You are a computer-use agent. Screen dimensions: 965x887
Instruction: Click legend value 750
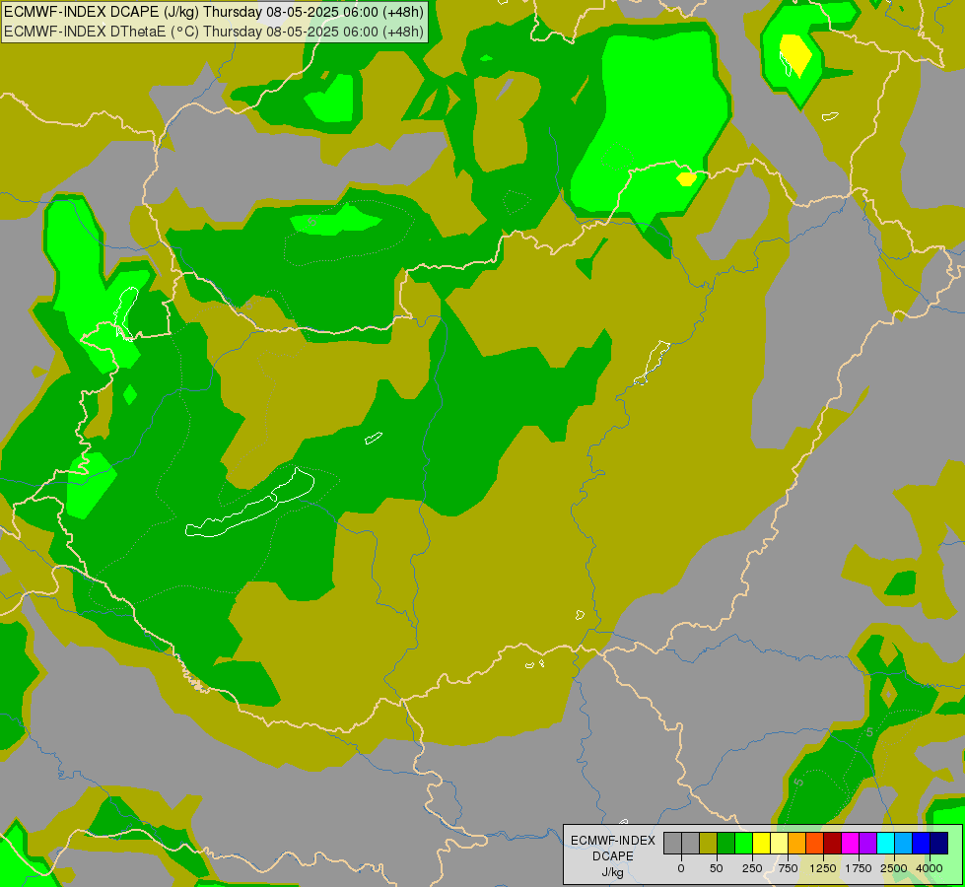tap(788, 868)
